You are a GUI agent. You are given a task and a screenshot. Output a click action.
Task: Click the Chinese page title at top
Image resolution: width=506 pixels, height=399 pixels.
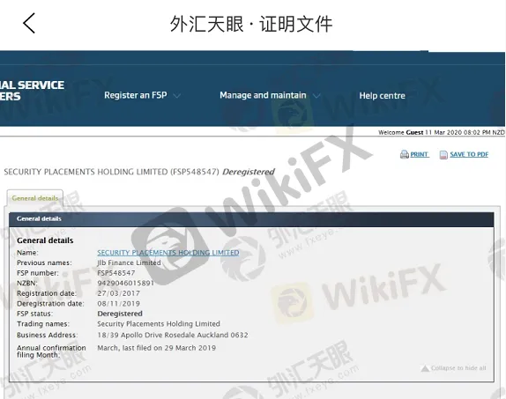[x=251, y=24]
